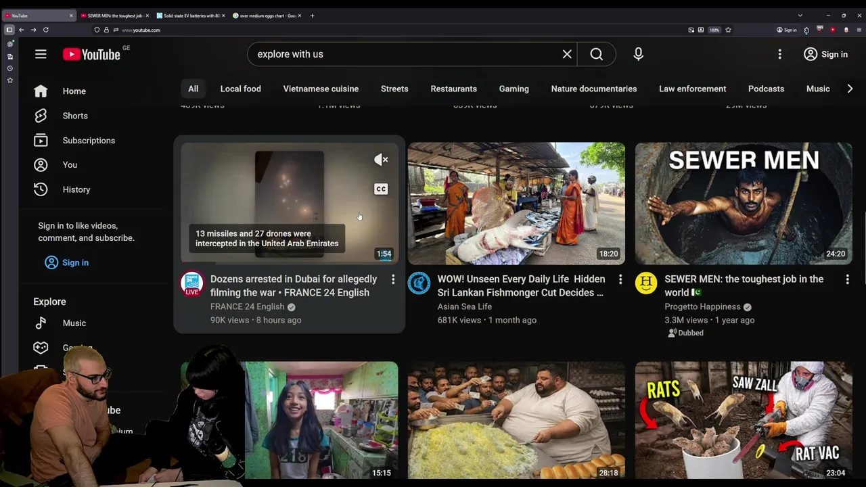
Task: Click Progetto Happiness channel avatar
Action: 646,283
